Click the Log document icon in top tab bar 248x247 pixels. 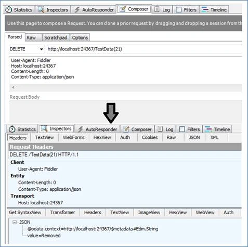click(156, 9)
